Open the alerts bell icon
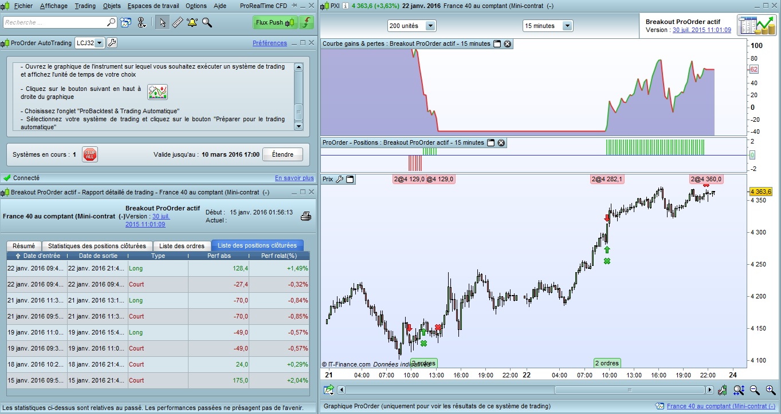This screenshot has height=414, width=781. tap(192, 22)
